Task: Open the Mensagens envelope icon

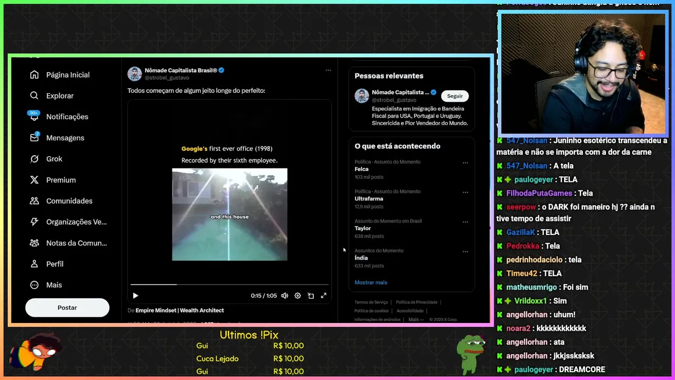Action: (34, 137)
